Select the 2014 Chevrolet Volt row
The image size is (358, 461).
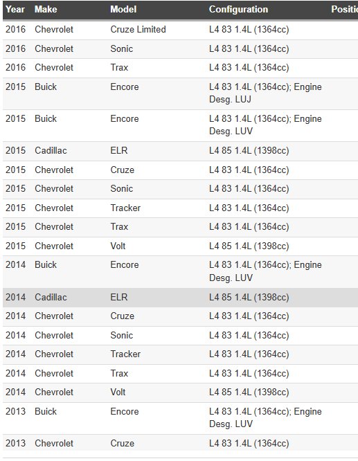pyautogui.click(x=180, y=392)
